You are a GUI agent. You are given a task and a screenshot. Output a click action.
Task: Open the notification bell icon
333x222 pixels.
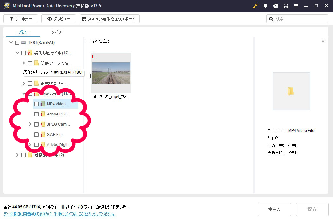coord(266,6)
